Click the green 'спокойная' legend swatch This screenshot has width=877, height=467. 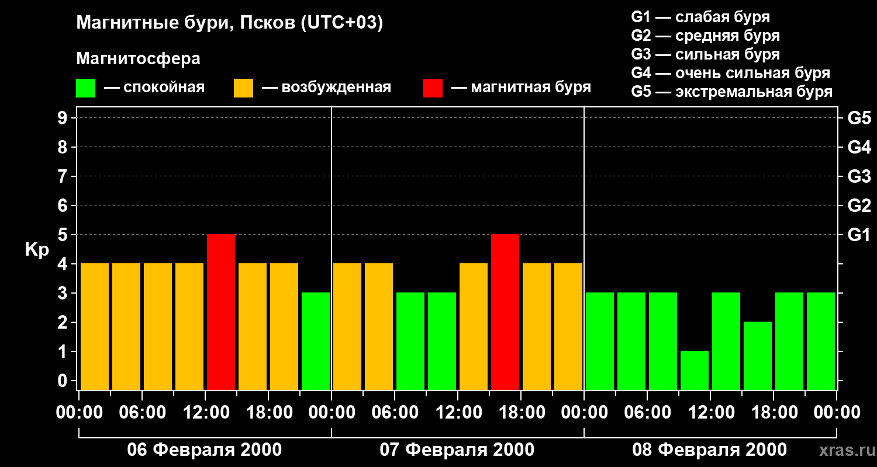click(85, 88)
